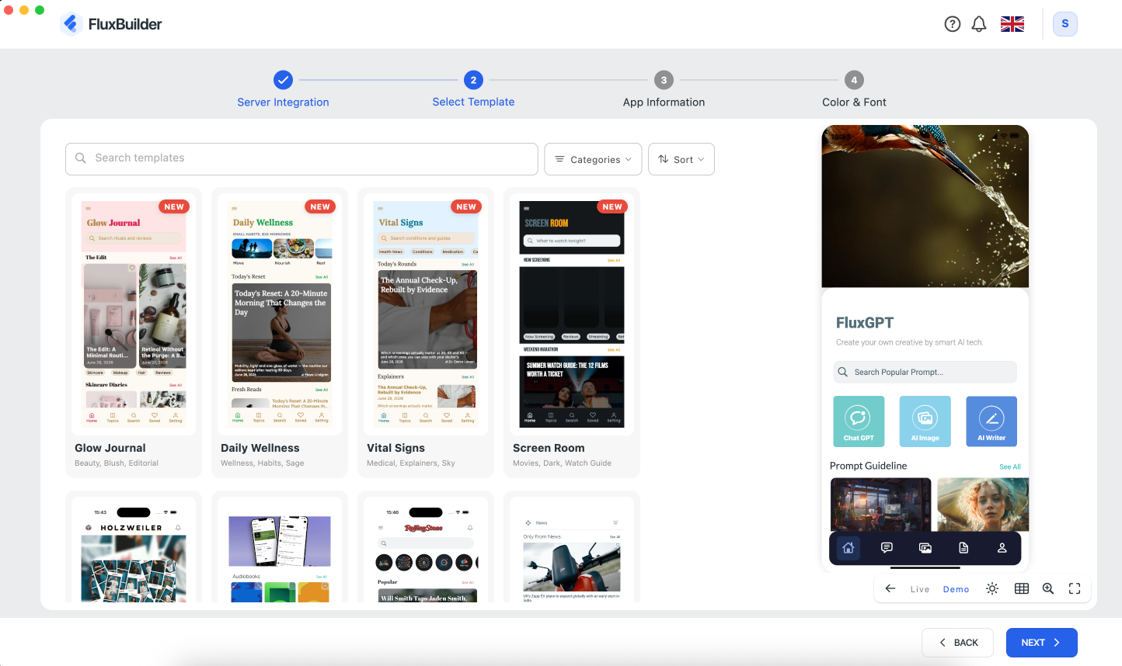
Task: Go to App Information step
Action: click(x=664, y=102)
